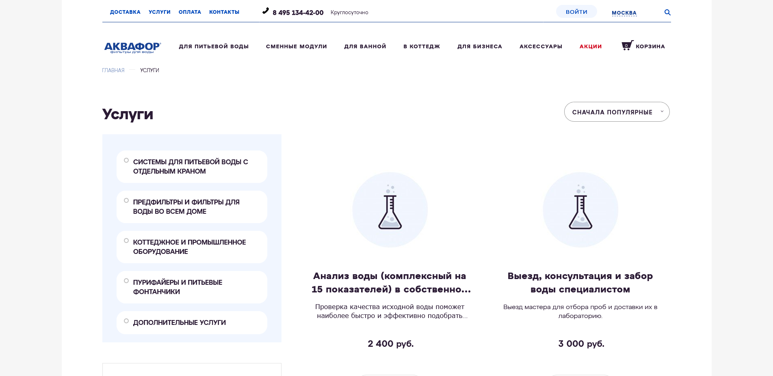
Task: Open 'Для питьевой воды' menu
Action: tap(214, 47)
